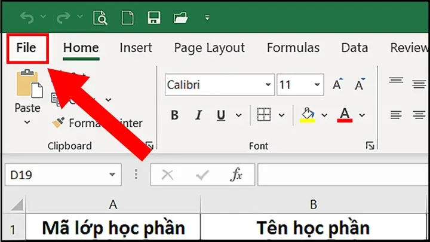The height and width of the screenshot is (242, 430).
Task: Click the top align icon
Action: pos(396,81)
